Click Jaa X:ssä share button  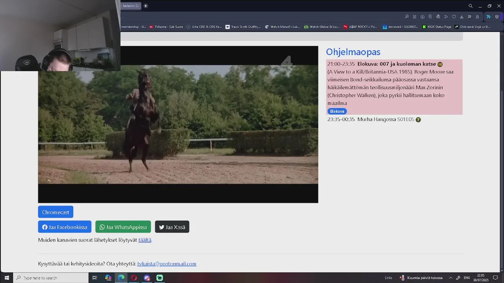click(172, 227)
